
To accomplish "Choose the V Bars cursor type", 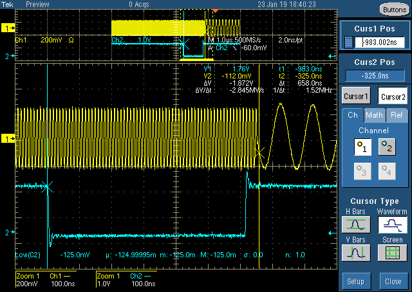I will click(355, 253).
